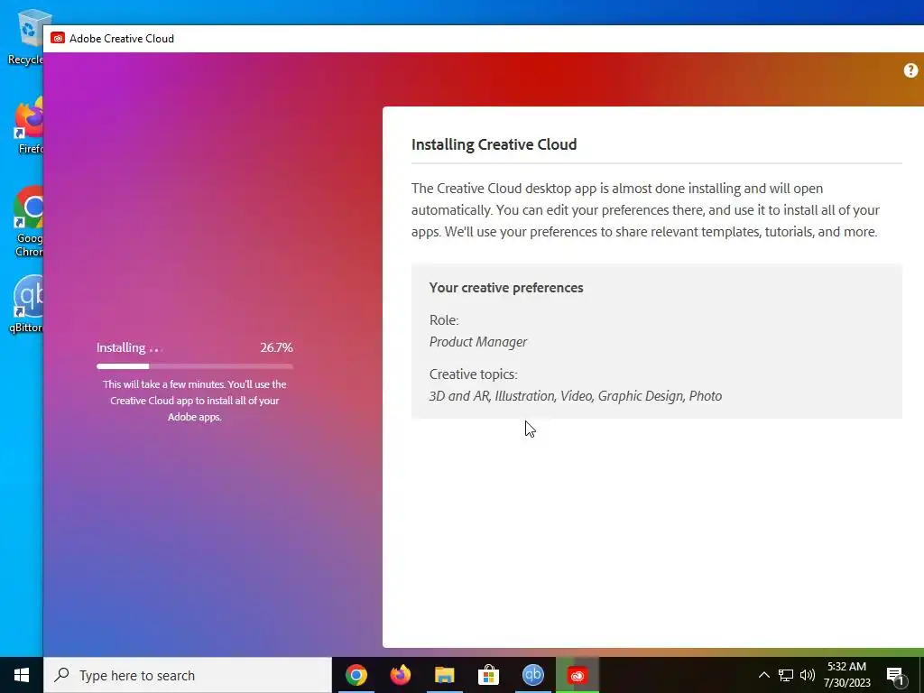Click the 'Product Manager' role value
The height and width of the screenshot is (693, 924).
(x=478, y=342)
